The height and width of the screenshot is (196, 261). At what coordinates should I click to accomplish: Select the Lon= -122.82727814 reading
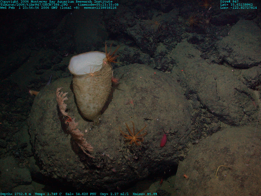238,8
